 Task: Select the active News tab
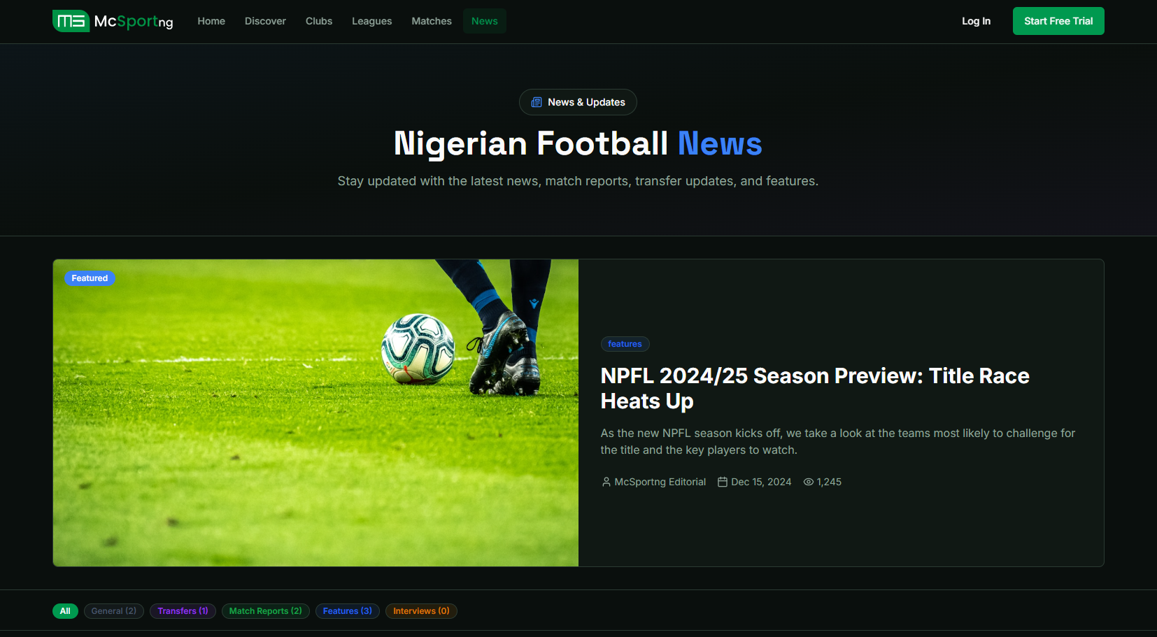coord(484,21)
